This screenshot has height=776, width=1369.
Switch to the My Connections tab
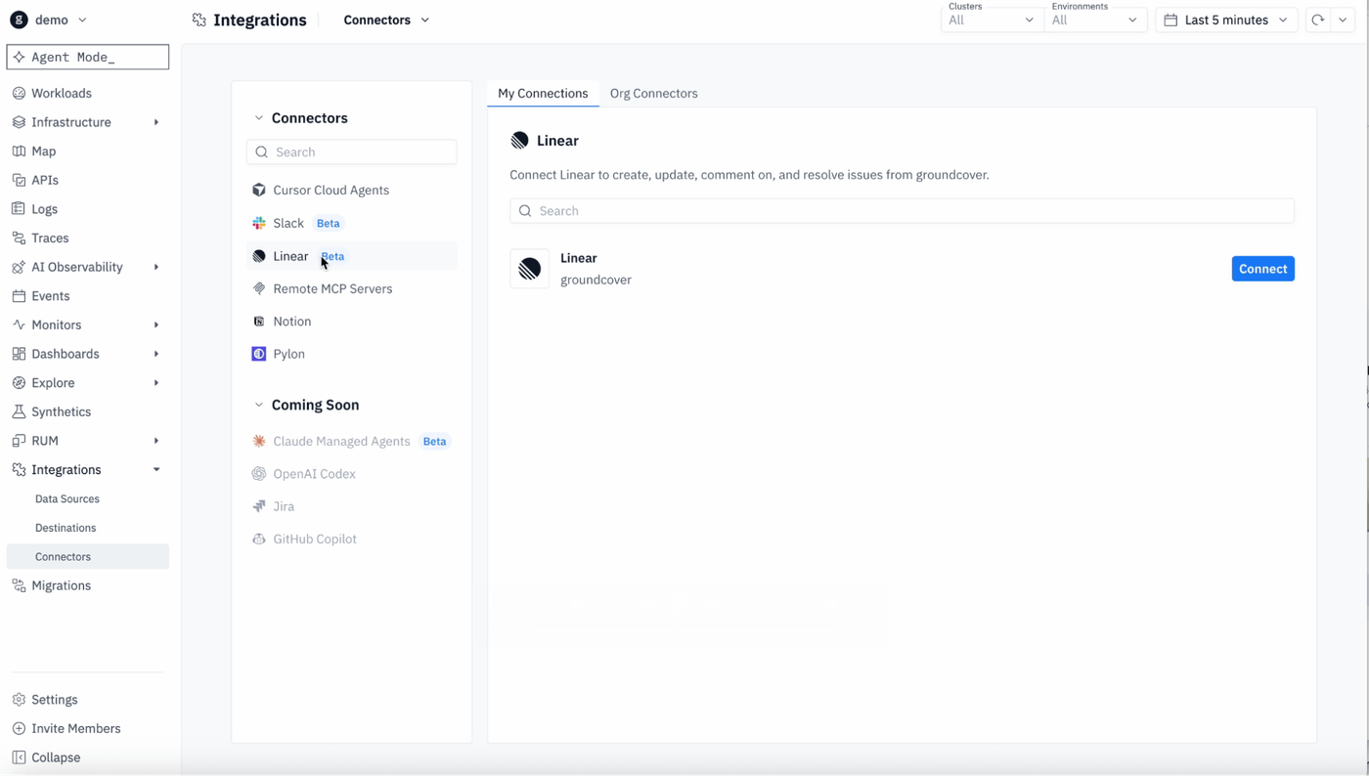[543, 94]
